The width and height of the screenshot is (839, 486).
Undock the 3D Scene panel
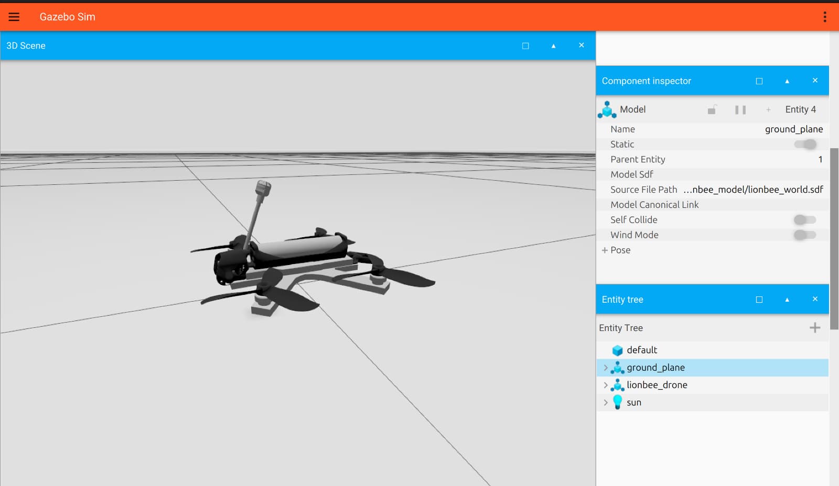[525, 46]
